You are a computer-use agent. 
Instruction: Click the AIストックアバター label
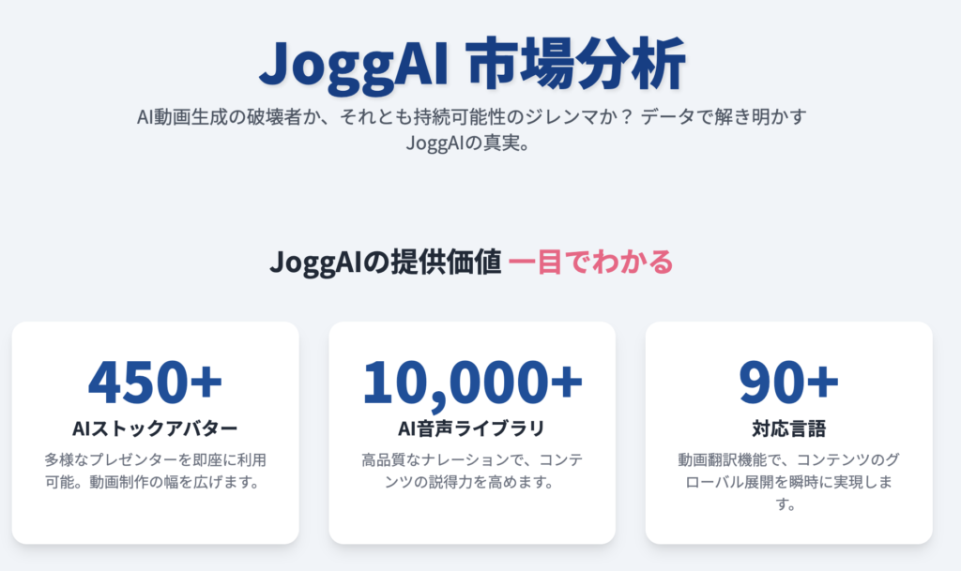[x=155, y=428]
